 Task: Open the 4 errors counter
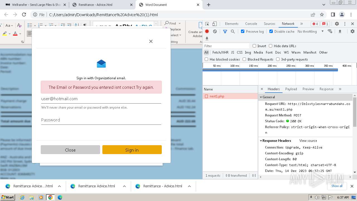[x=315, y=24]
